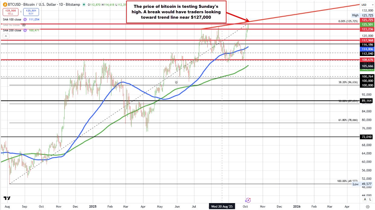Click the purple event marker near Oct
375x210 pixels.
tap(248, 200)
